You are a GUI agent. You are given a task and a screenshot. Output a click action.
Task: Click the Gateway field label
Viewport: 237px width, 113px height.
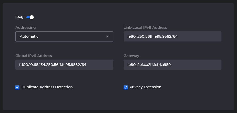pyautogui.click(x=131, y=56)
